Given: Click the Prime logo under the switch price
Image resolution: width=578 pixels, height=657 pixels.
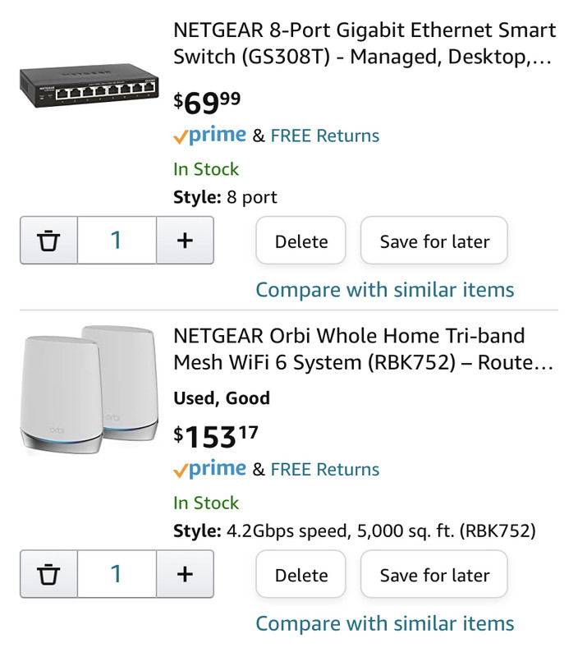Looking at the screenshot, I should [210, 136].
